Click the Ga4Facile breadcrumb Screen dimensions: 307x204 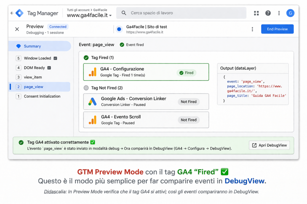(100, 10)
